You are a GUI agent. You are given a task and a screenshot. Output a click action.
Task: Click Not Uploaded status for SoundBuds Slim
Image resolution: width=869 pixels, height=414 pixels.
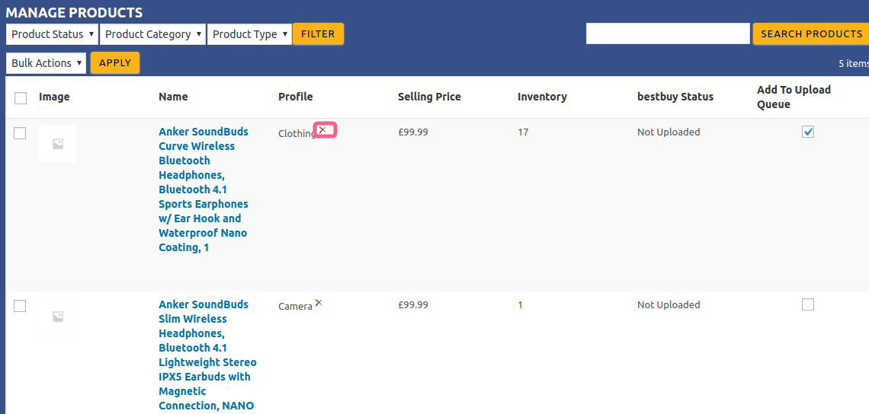pyautogui.click(x=669, y=305)
